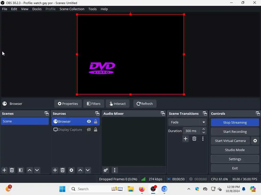This screenshot has height=195, width=261.
Task: Refresh the Browser source
Action: click(x=145, y=104)
